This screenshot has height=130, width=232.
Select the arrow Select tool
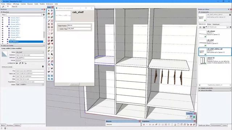pyautogui.click(x=49, y=10)
